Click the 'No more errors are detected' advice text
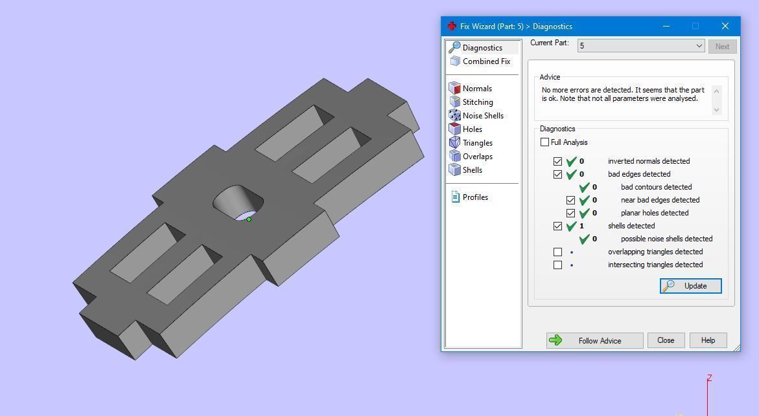The image size is (759, 416). tap(623, 94)
